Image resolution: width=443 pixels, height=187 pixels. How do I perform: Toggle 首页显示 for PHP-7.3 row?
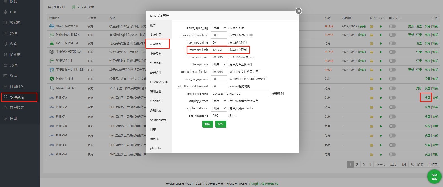point(392,98)
